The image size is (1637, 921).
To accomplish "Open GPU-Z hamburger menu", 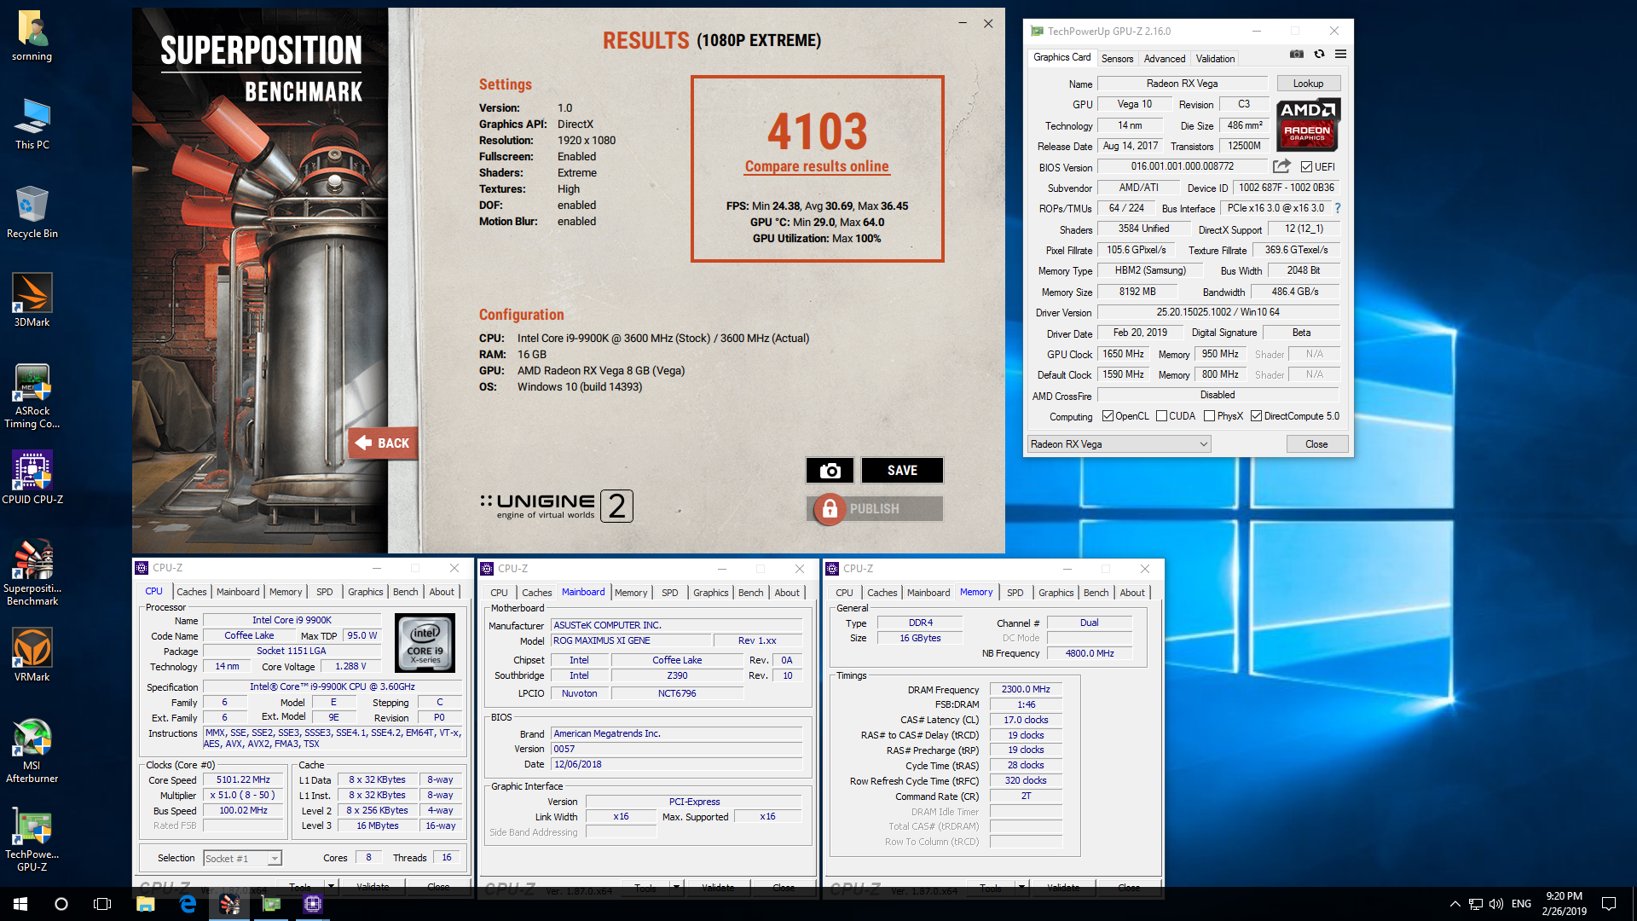I will coord(1340,54).
